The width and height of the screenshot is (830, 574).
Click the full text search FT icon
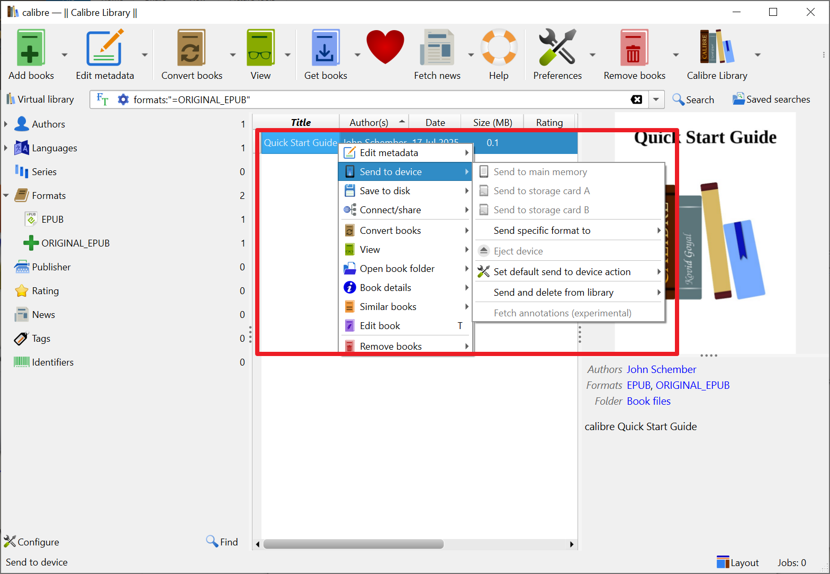click(103, 99)
